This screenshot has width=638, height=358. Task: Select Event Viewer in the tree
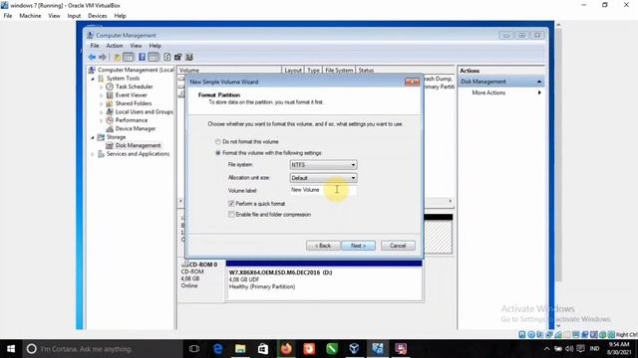(131, 95)
